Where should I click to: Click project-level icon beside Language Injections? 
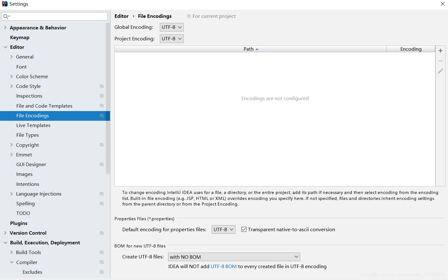[102, 194]
